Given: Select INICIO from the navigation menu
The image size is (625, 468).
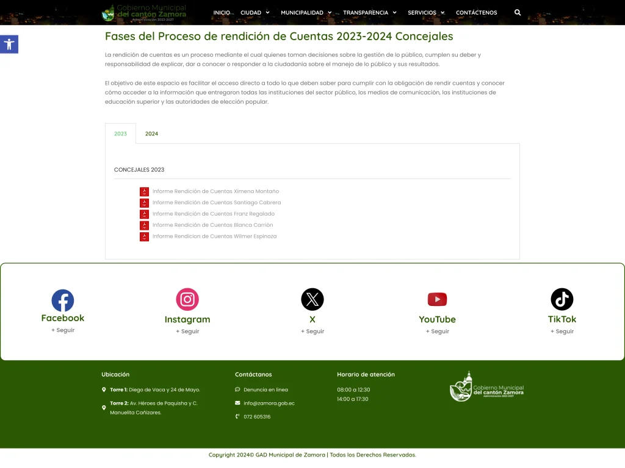Looking at the screenshot, I should point(222,12).
